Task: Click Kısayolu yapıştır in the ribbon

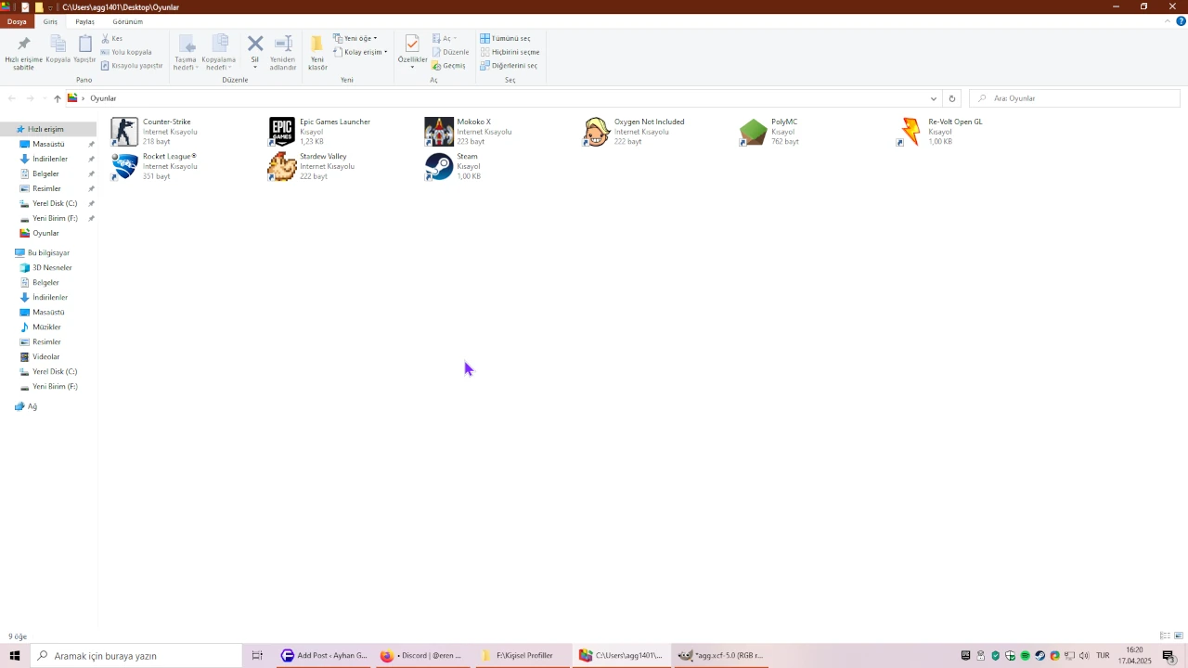Action: [x=132, y=66]
